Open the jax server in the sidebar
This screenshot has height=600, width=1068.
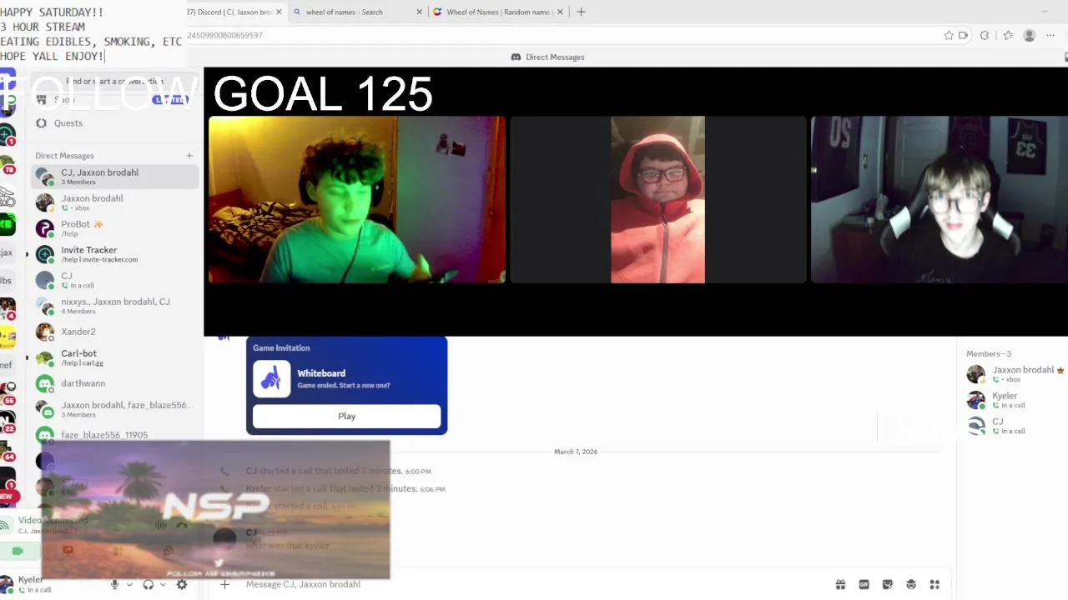click(7, 252)
